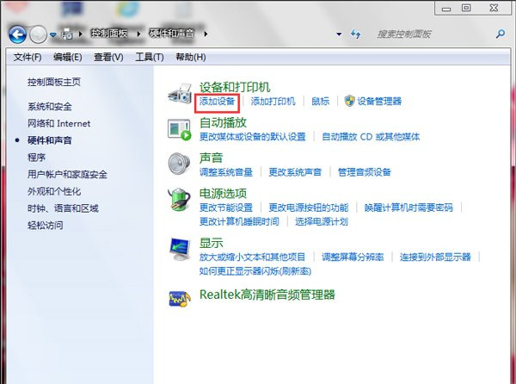Screen dimensions: 516x384
Task: Open 更改电源按钮的功能 link
Action: tap(308, 208)
